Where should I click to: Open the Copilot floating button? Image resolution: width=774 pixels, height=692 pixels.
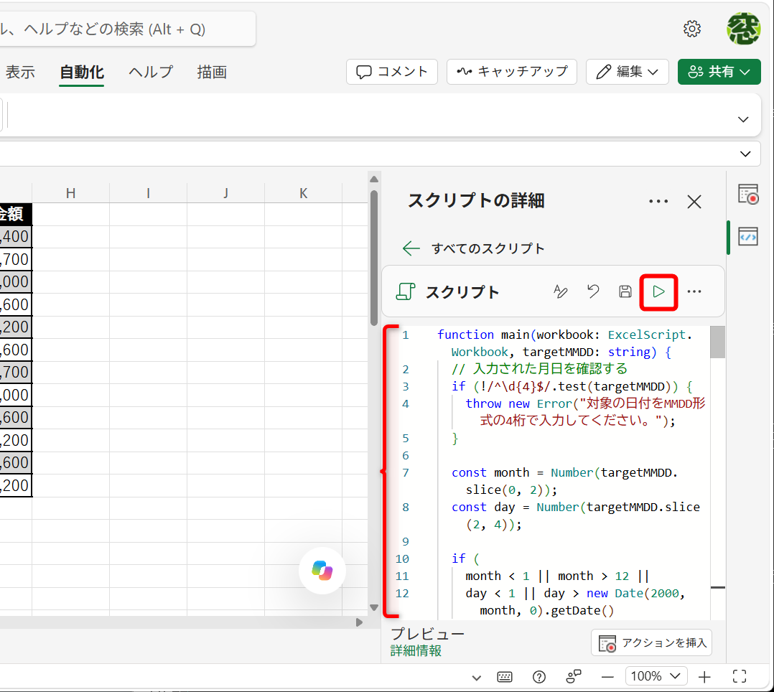click(322, 571)
